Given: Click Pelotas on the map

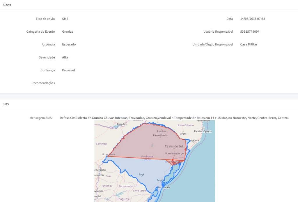Looking at the screenshot, I should click(x=161, y=180).
